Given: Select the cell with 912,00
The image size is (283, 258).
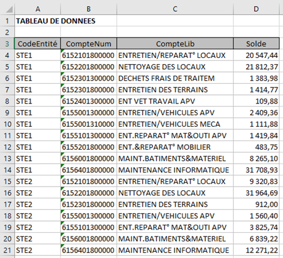Looking at the screenshot, I should pyautogui.click(x=256, y=204).
